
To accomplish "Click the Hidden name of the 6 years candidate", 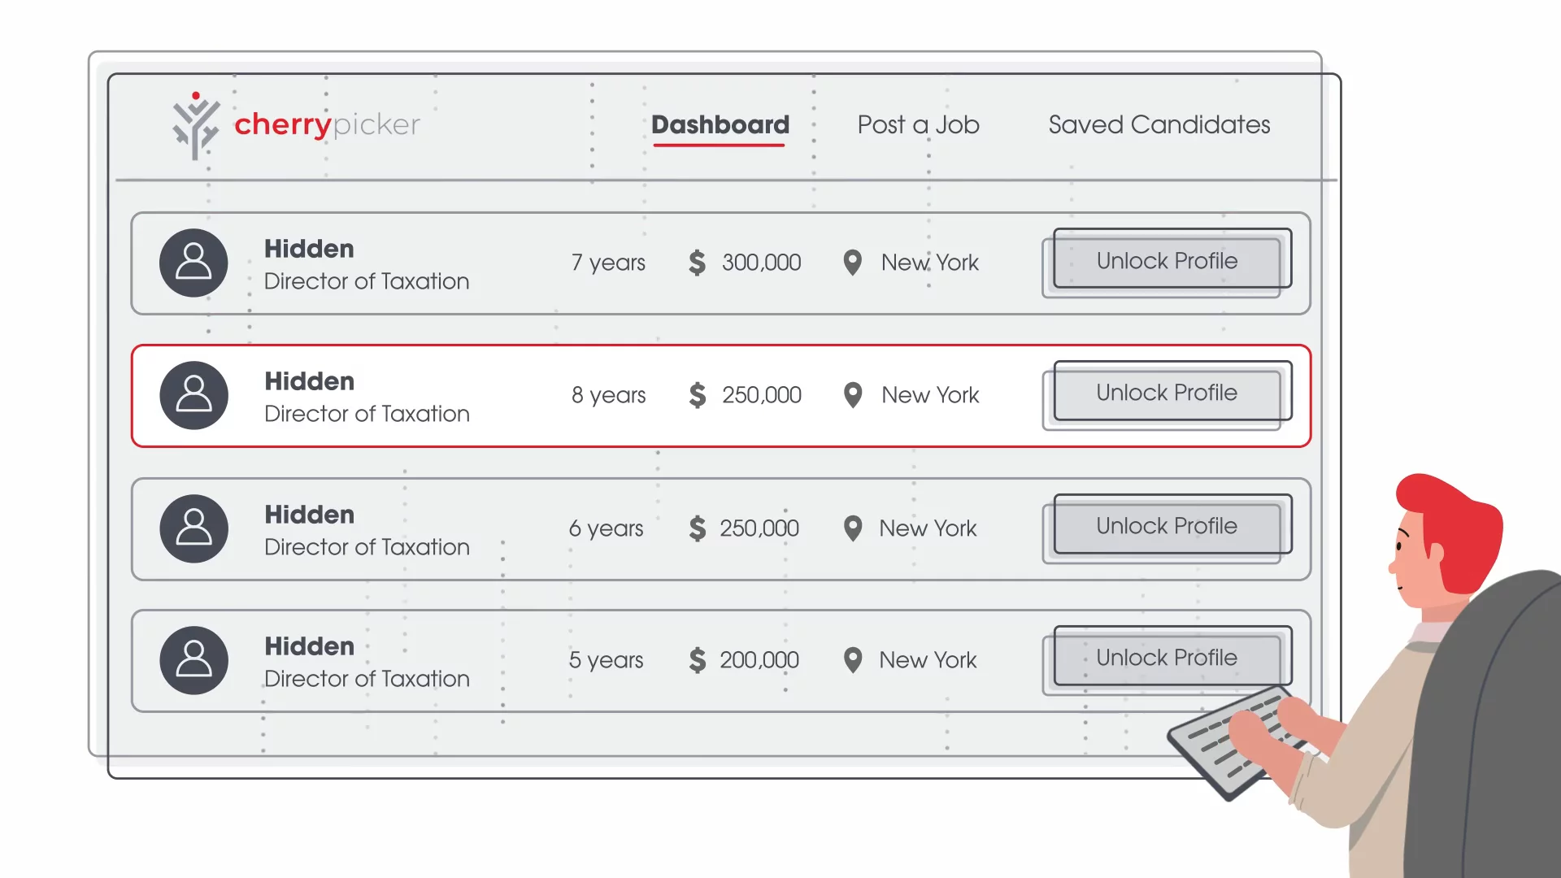I will coord(309,515).
